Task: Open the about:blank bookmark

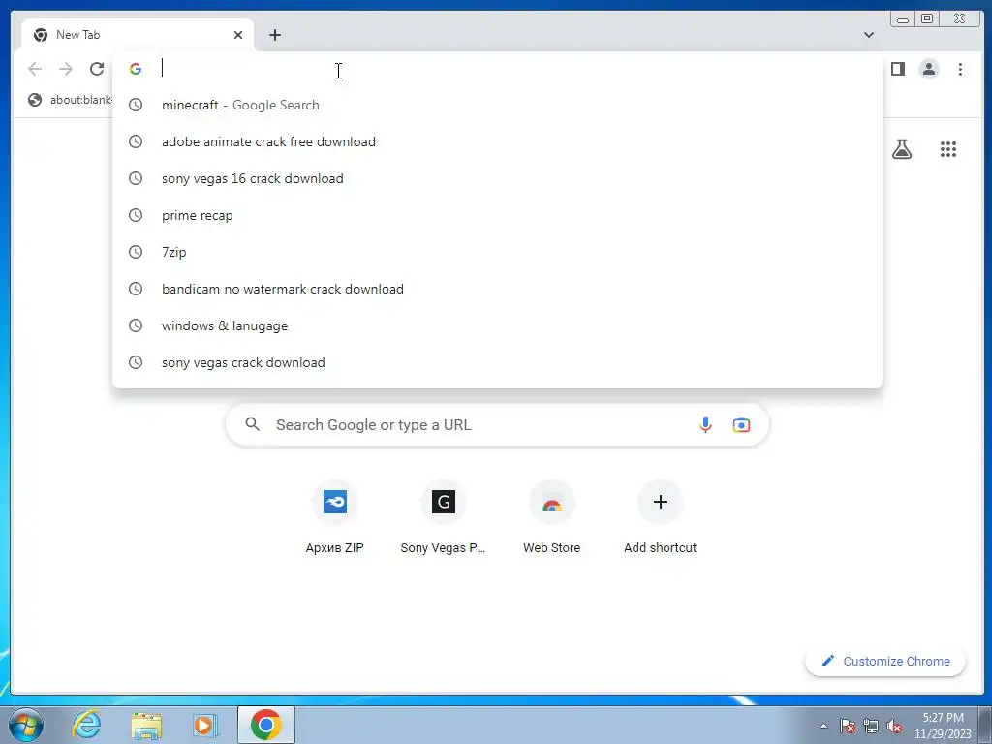Action: [x=70, y=100]
